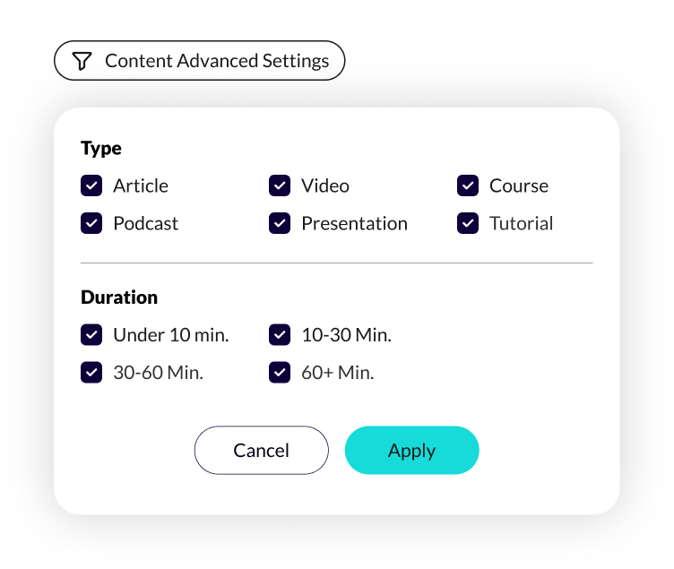Click the Type section heading

(x=101, y=149)
